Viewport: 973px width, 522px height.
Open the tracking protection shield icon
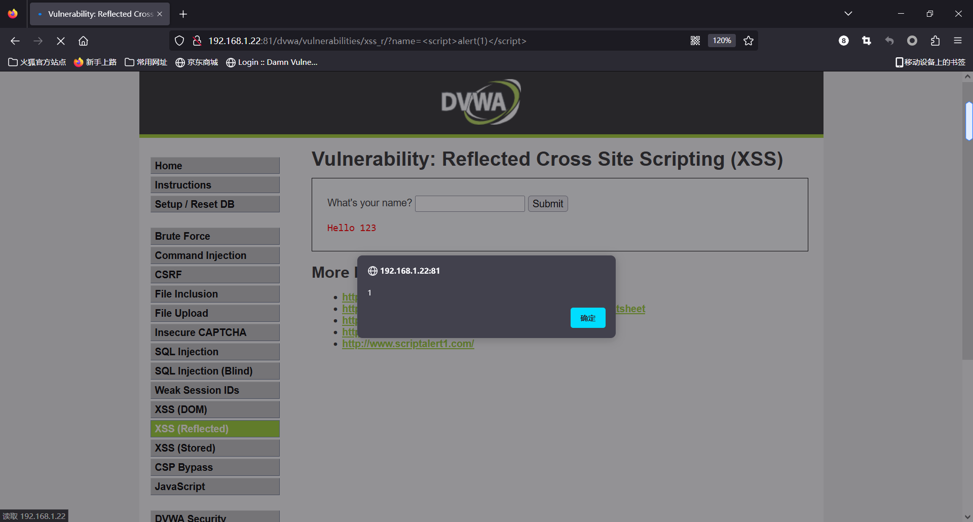click(x=179, y=41)
